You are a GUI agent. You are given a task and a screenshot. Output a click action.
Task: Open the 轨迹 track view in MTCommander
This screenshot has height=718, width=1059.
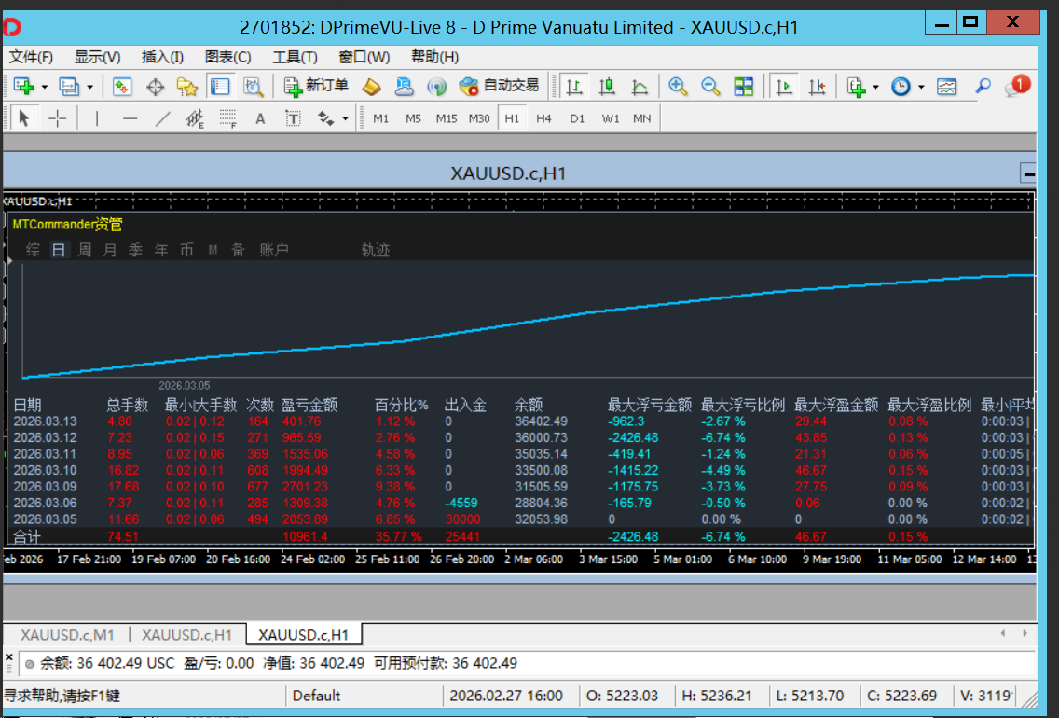(x=376, y=250)
